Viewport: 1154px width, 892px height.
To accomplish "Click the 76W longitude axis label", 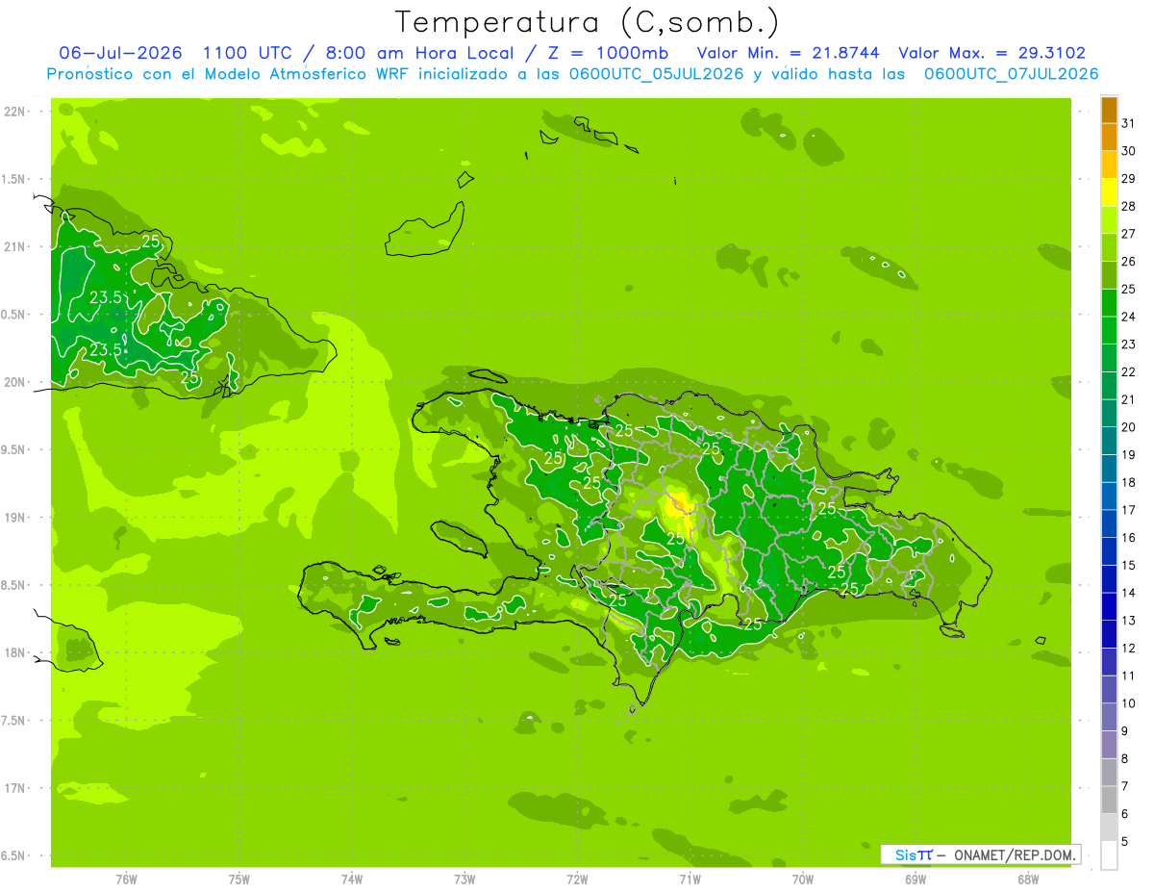I will (126, 879).
